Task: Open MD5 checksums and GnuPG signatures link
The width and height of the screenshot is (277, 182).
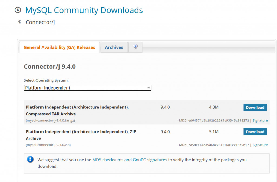Action: coord(130,160)
